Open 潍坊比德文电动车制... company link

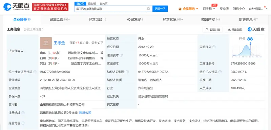[83, 53]
